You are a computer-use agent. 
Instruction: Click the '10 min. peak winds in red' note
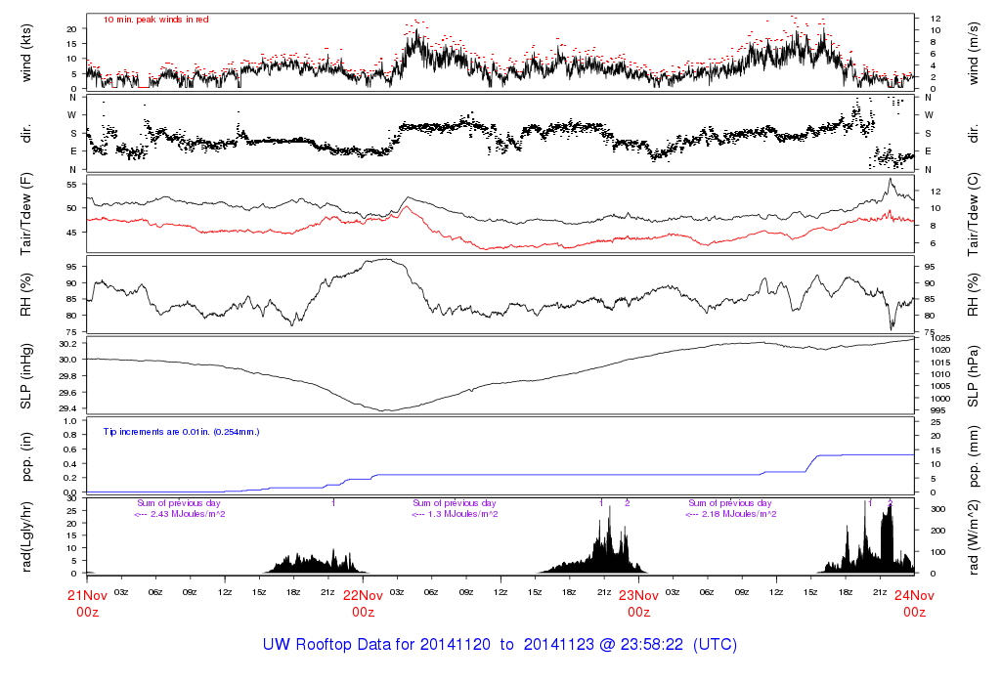pos(155,20)
